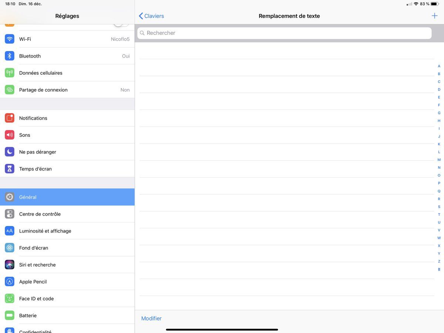Tap the Wi-Fi settings icon
Image resolution: width=444 pixels, height=333 pixels.
pyautogui.click(x=10, y=39)
